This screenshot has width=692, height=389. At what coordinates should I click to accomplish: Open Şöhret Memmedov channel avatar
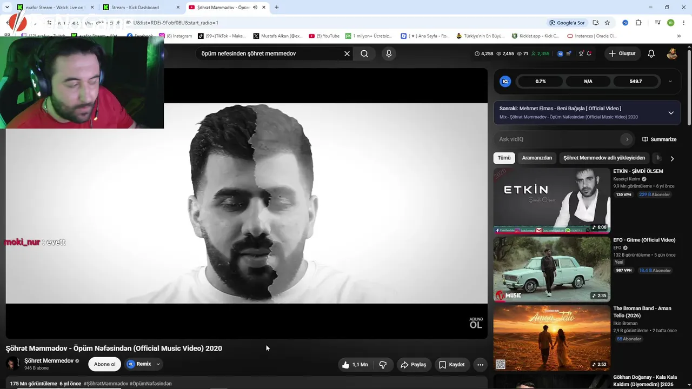point(12,364)
